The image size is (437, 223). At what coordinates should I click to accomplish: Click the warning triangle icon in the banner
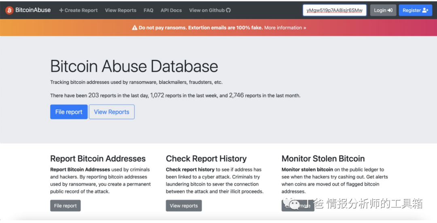134,28
